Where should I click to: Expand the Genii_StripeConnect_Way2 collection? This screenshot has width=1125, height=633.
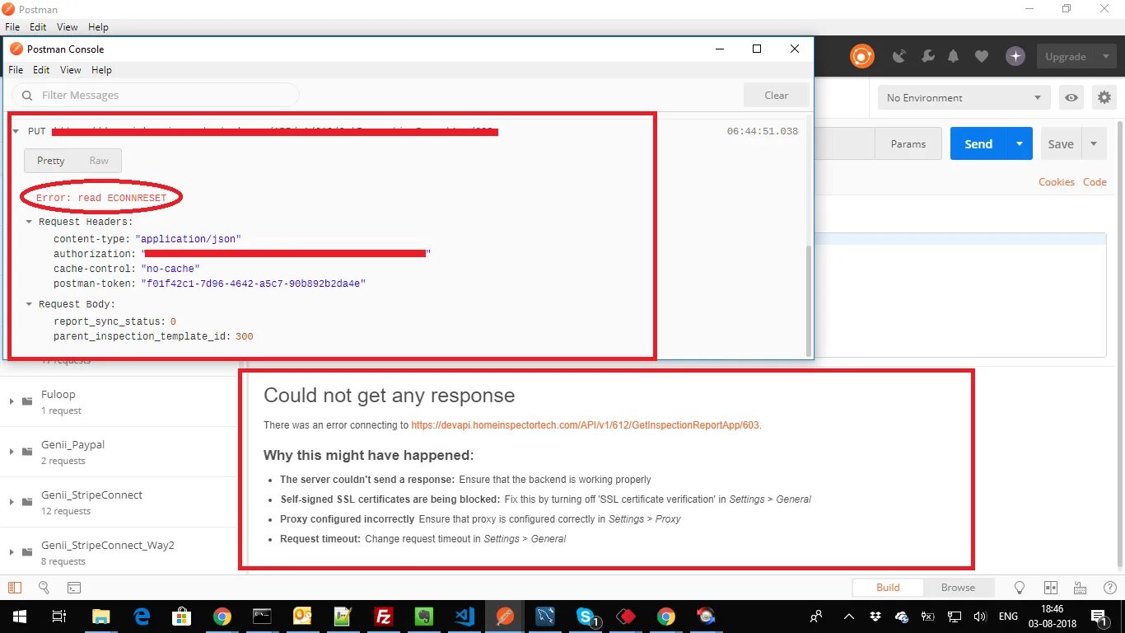coord(12,552)
